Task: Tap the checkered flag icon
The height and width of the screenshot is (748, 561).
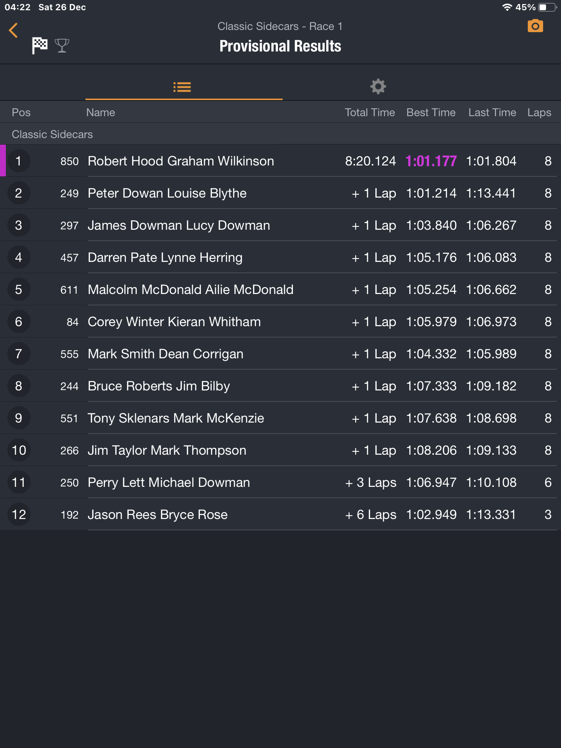Action: click(39, 46)
